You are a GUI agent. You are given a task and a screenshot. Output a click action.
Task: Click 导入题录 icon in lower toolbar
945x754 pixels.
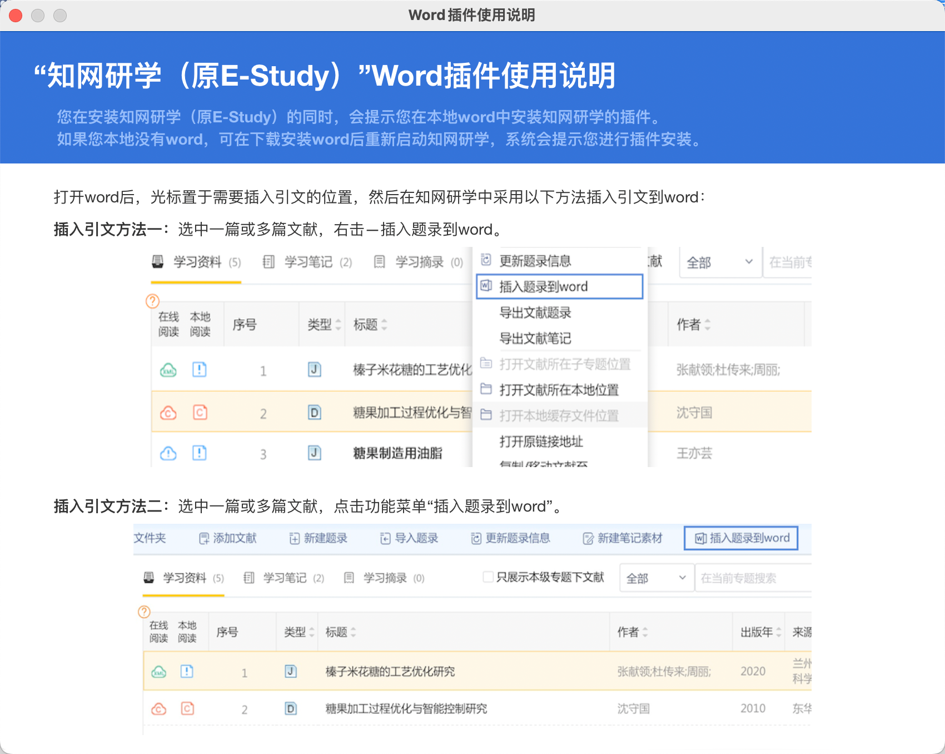[385, 538]
